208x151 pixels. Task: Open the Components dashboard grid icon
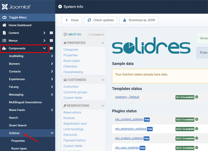(x=51, y=48)
